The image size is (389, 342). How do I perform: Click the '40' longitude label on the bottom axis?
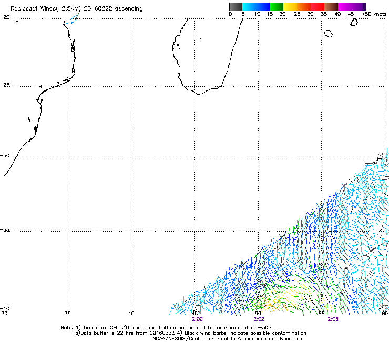tap(131, 314)
